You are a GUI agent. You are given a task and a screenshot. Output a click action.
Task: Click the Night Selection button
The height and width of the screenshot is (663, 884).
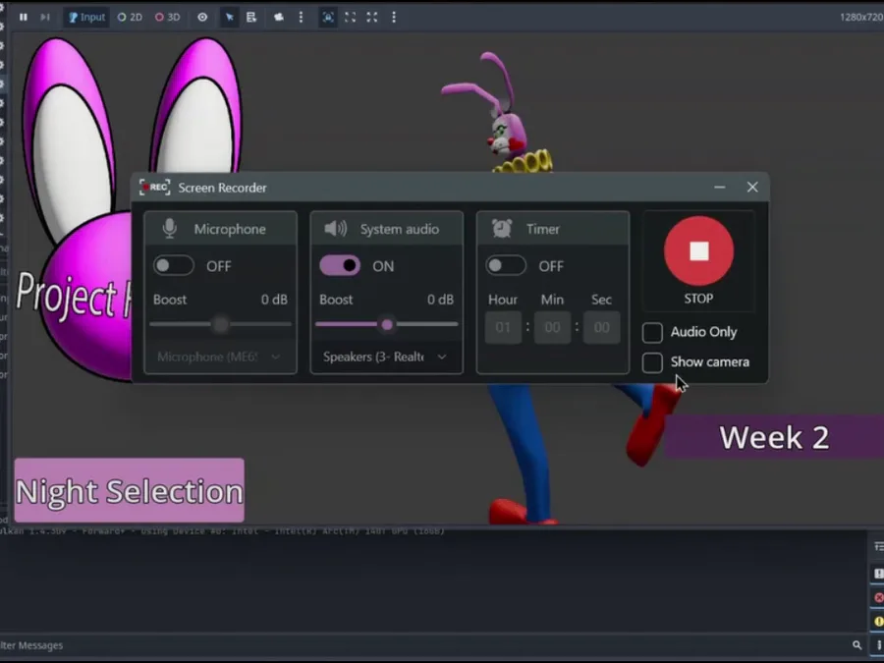point(130,490)
